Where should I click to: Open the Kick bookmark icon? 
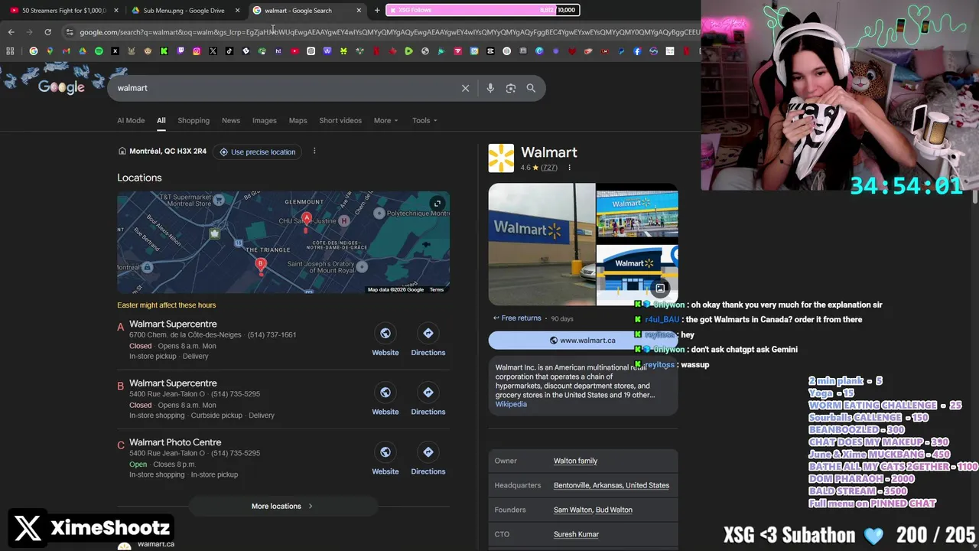pyautogui.click(x=164, y=51)
